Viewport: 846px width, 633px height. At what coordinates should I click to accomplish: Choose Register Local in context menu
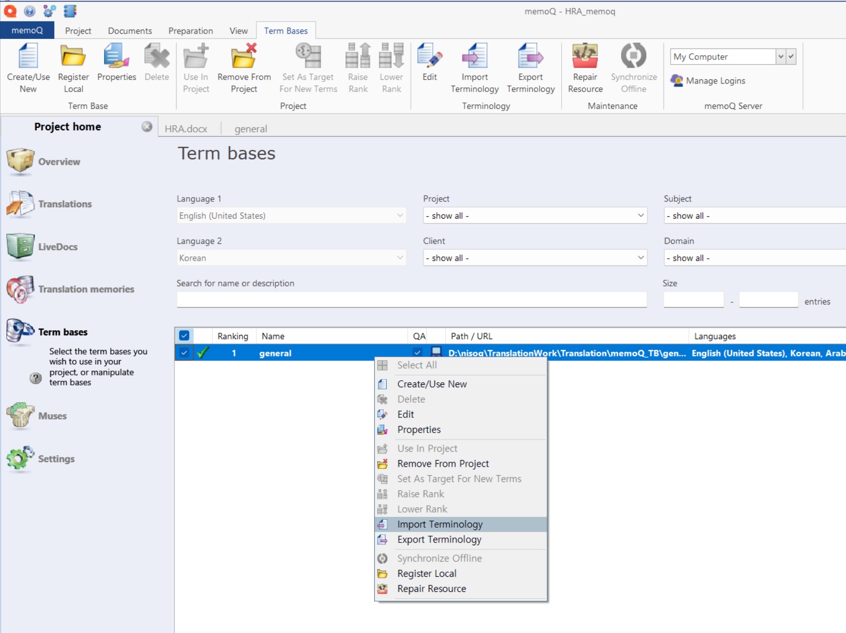[461, 574]
